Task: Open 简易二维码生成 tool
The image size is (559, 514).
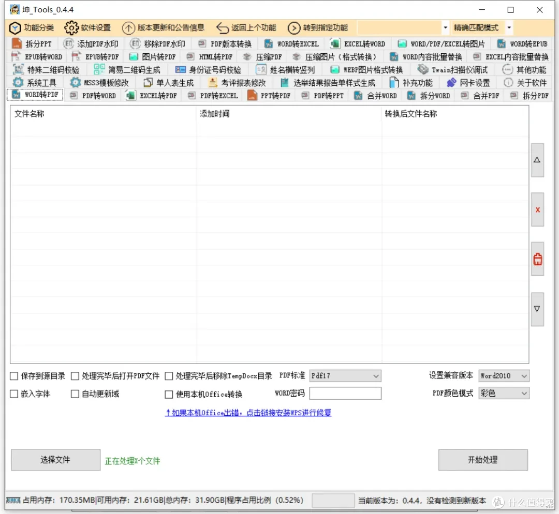Action: [127, 70]
